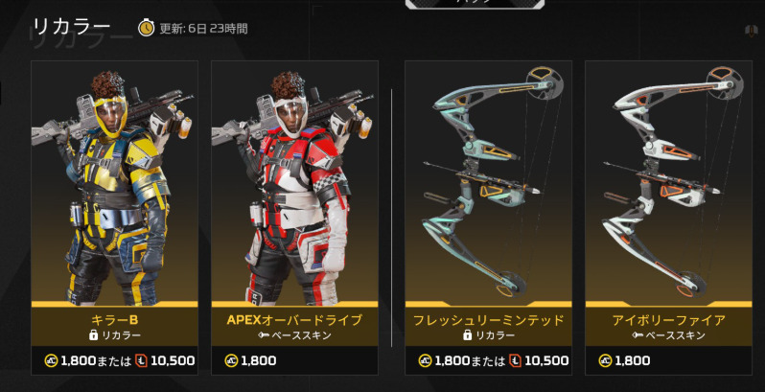Screen dimensions: 765x392
Task: Click the 1,800 price for APEXオーバードライブ
Action: coord(259,360)
